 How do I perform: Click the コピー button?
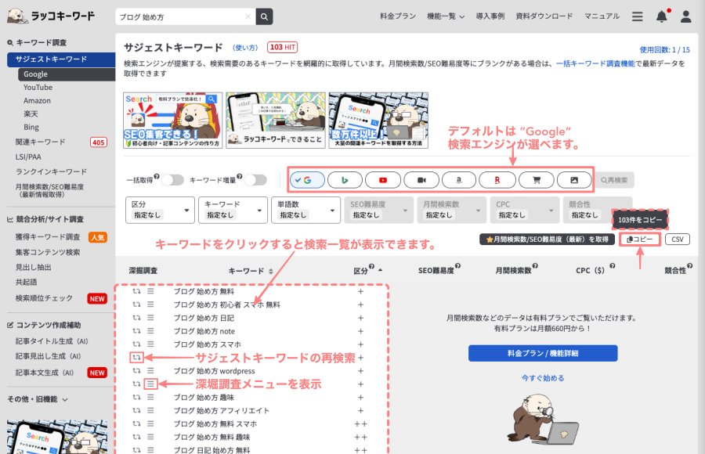[x=640, y=240]
